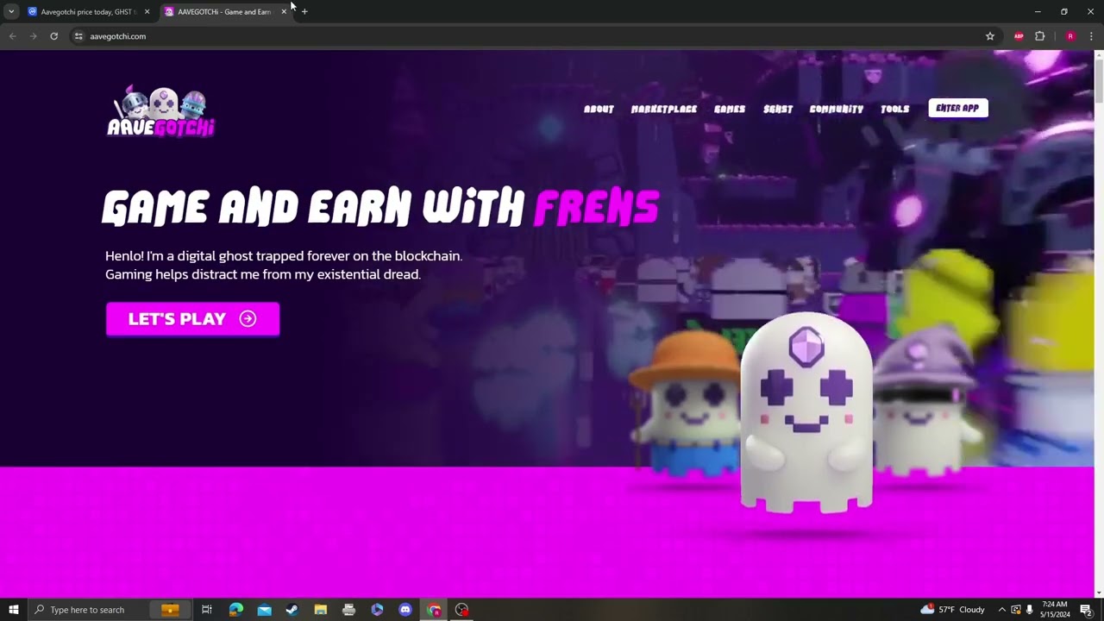Open Discord from the taskbar
Screen dimensions: 1104x621
pos(405,610)
